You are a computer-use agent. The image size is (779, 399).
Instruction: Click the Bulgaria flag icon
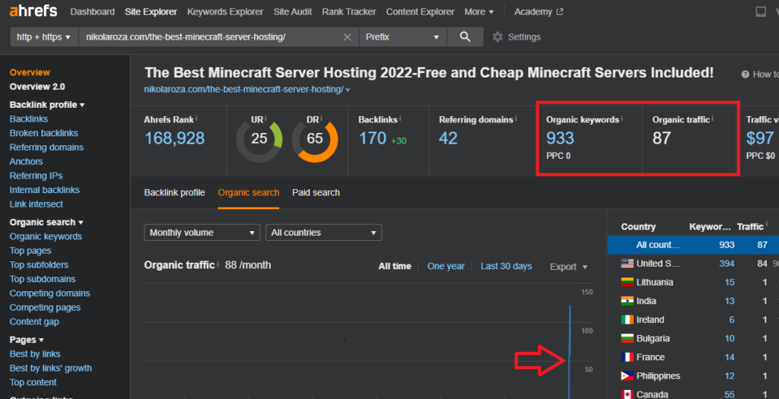[627, 338]
